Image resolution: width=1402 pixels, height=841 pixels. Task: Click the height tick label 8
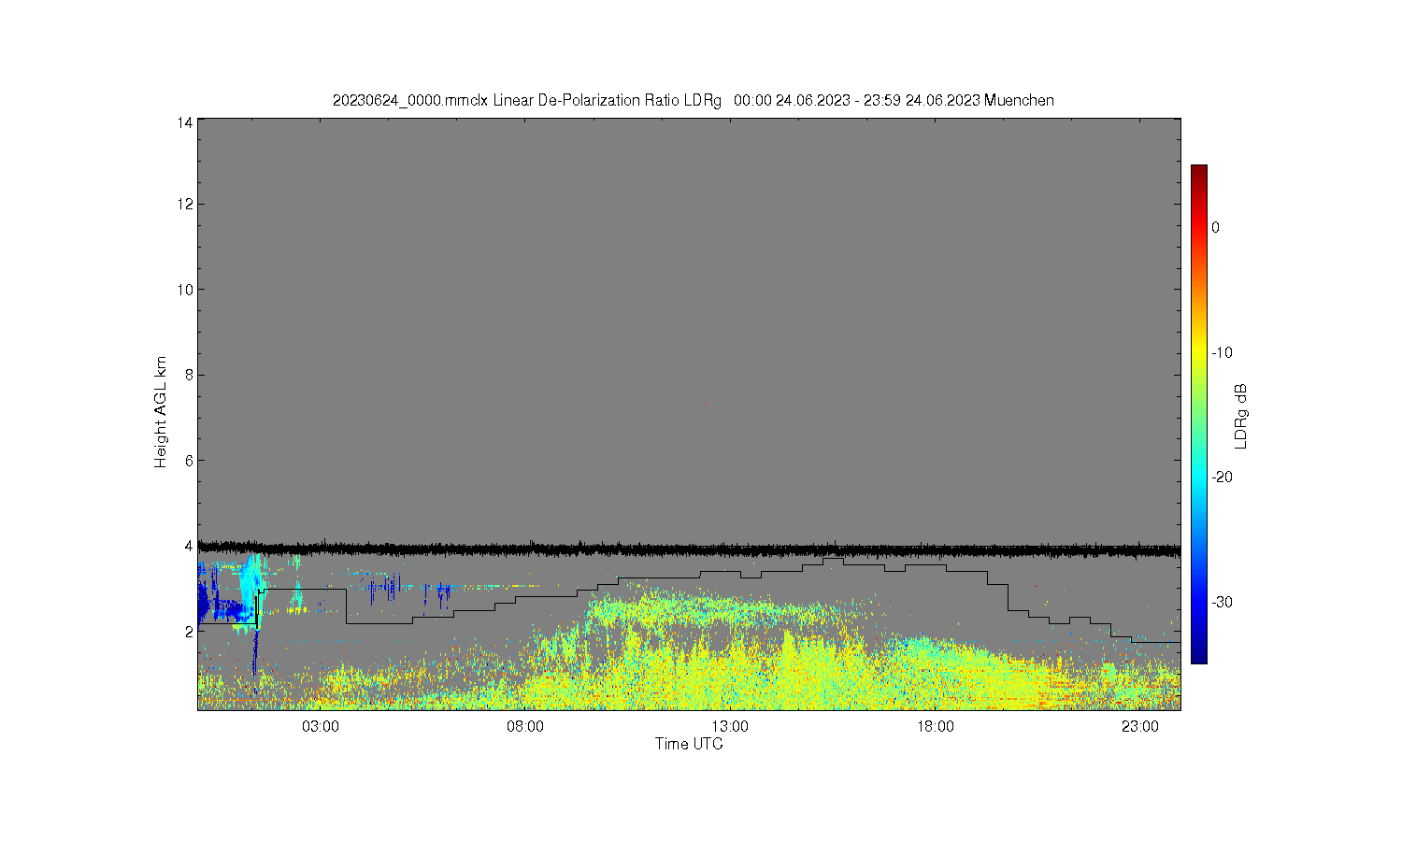(189, 375)
